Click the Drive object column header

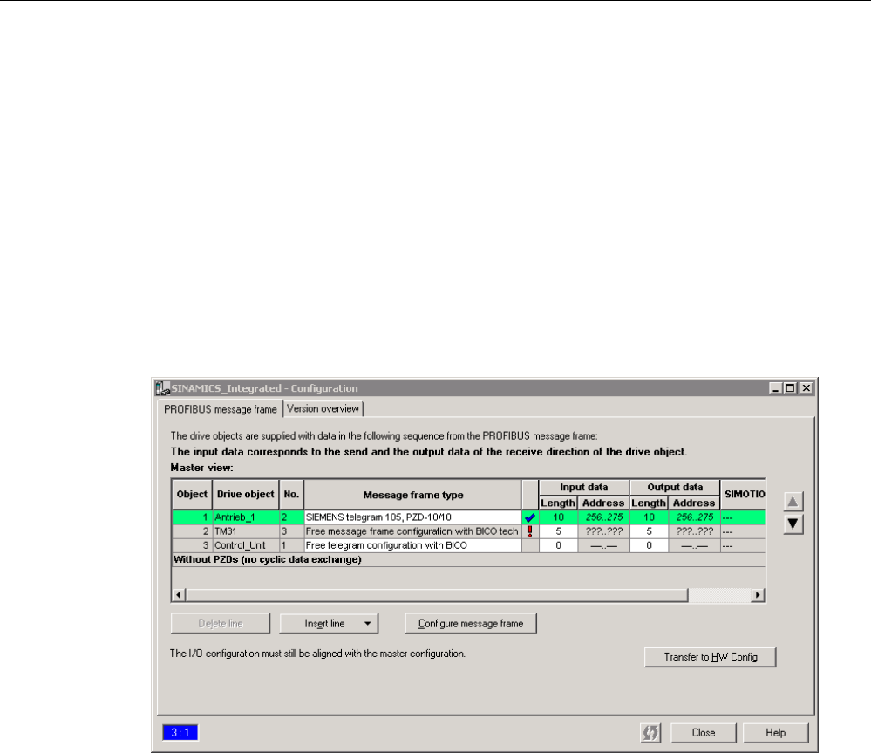(245, 495)
